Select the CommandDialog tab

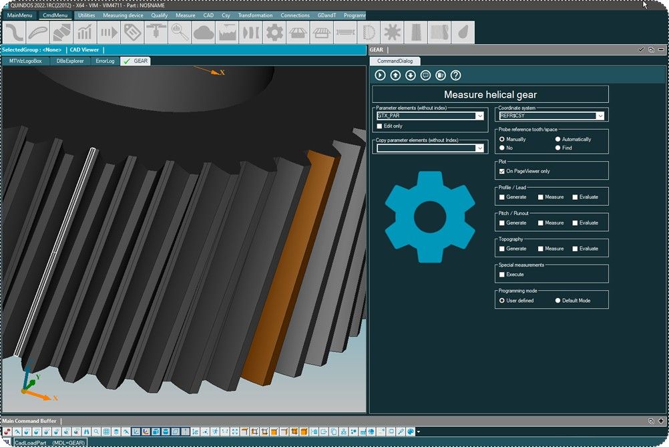tap(395, 61)
